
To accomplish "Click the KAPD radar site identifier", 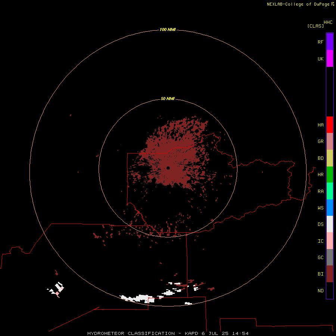I will pos(192,333).
